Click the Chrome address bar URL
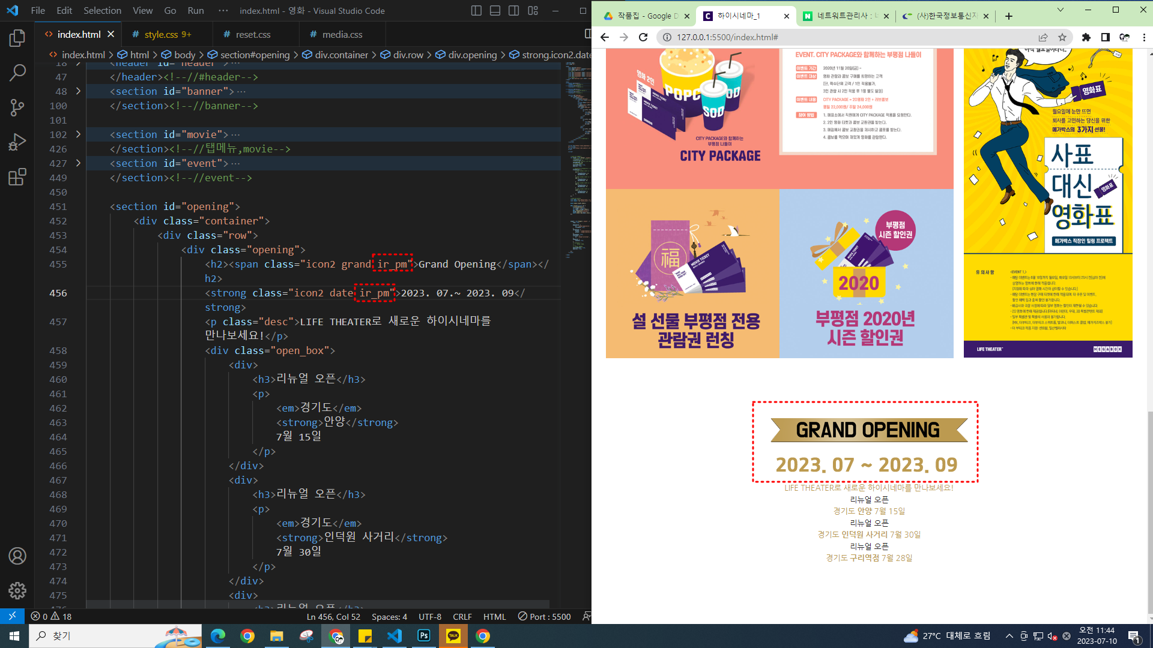Viewport: 1153px width, 648px height. coord(727,37)
